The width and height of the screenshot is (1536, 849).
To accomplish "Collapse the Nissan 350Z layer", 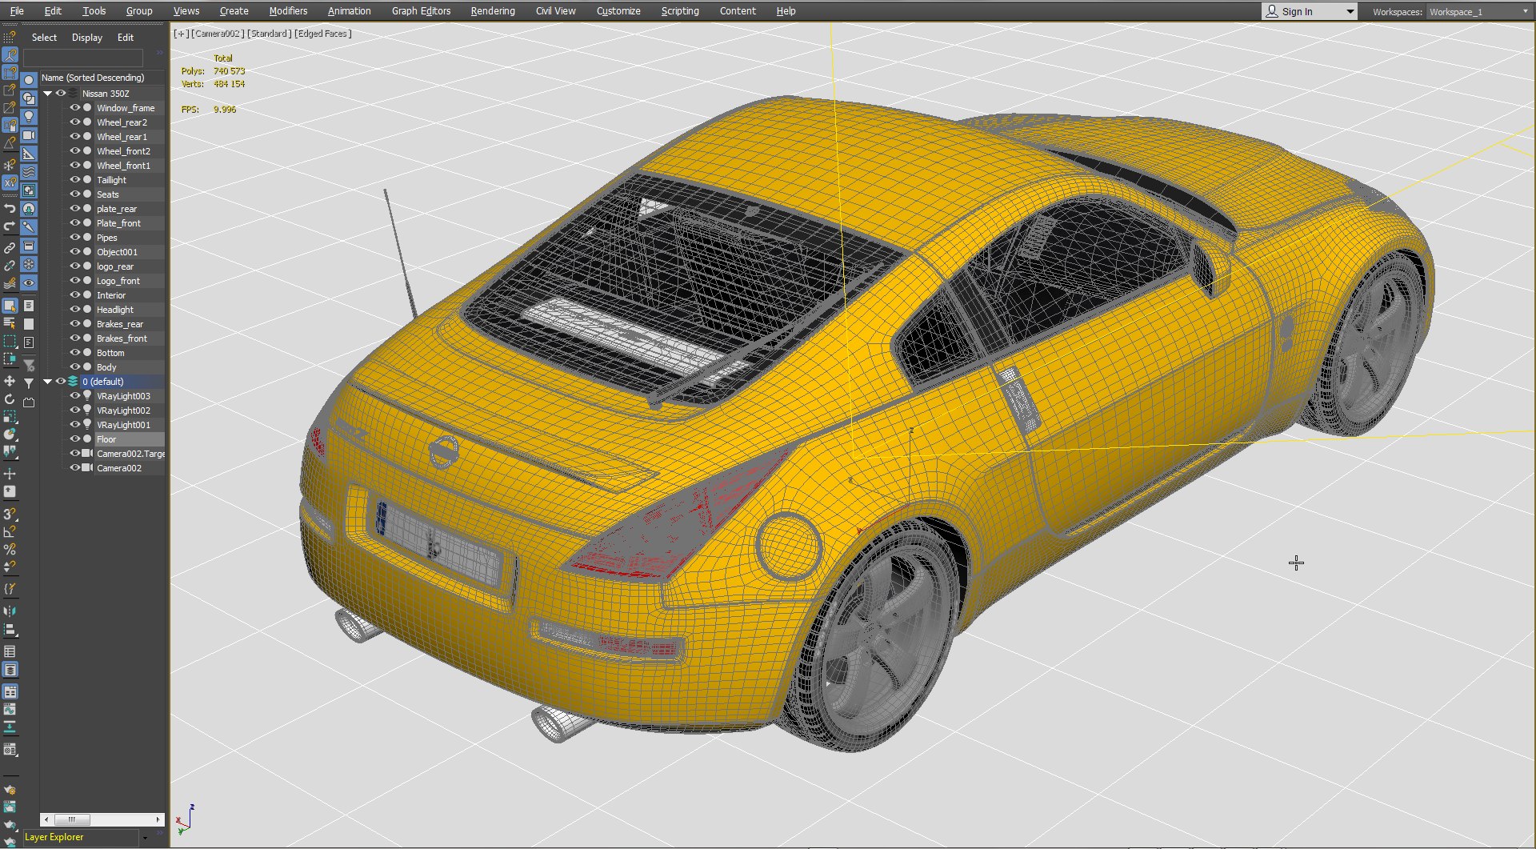I will pyautogui.click(x=48, y=94).
